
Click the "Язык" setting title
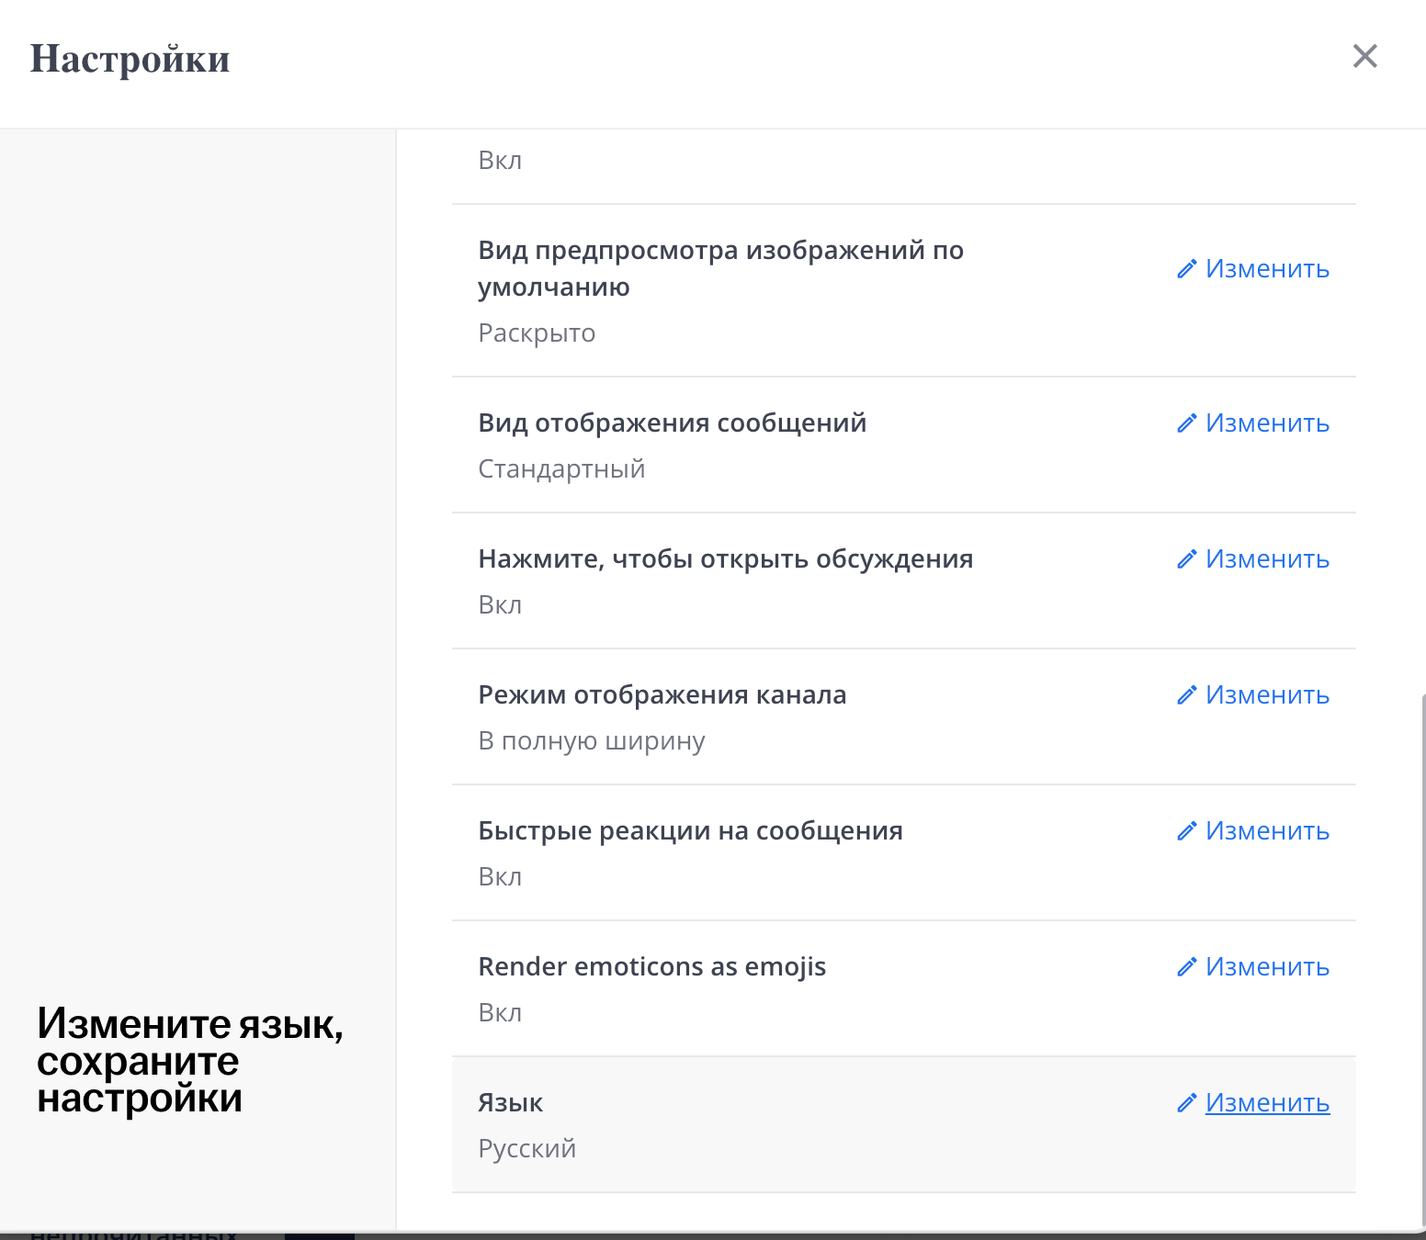point(511,1103)
